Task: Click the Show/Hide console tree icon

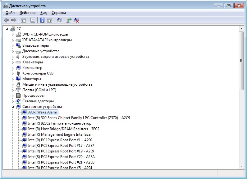Action: click(x=23, y=20)
